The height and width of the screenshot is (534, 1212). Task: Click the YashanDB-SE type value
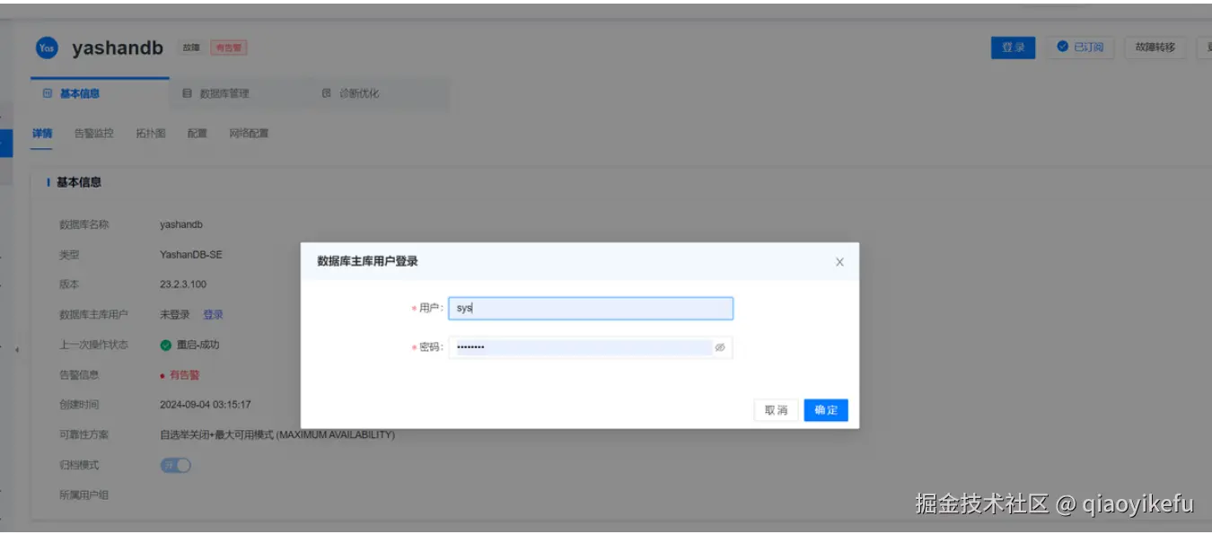point(191,255)
